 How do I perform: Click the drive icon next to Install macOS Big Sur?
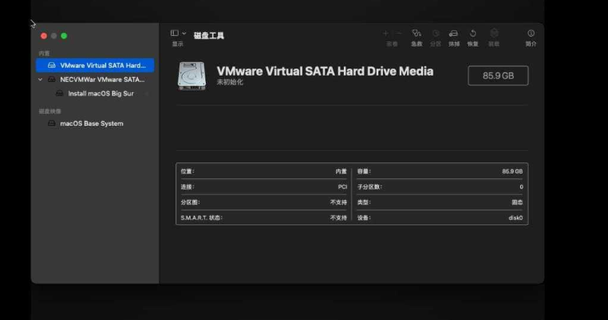pyautogui.click(x=59, y=94)
